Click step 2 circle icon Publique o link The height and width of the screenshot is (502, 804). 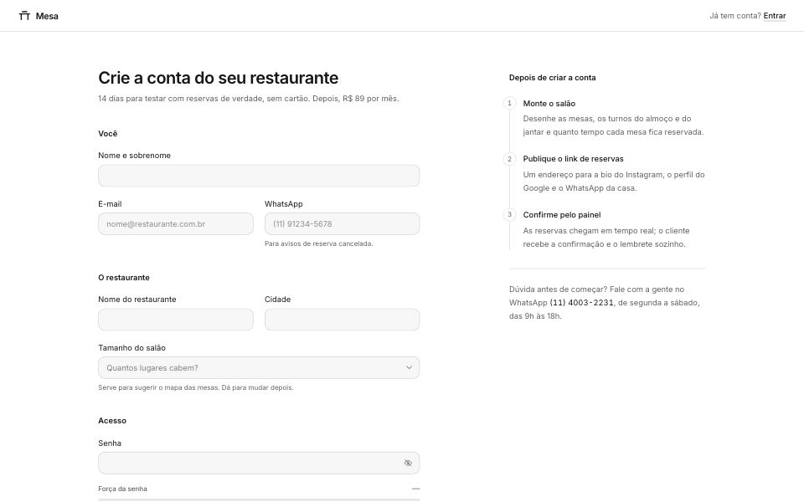509,159
